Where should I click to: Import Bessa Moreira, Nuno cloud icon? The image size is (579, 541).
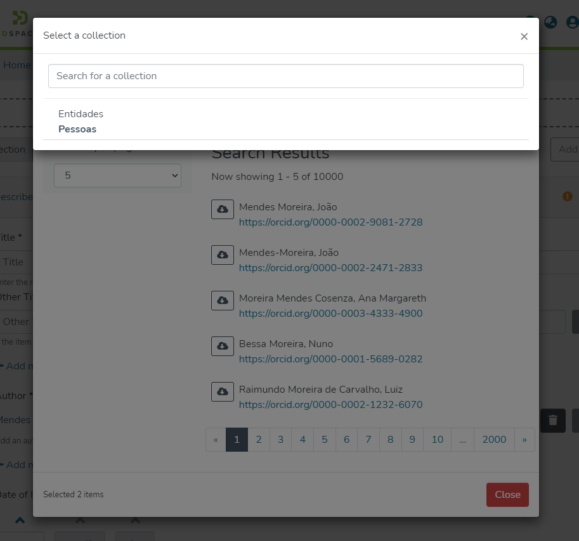tap(223, 346)
